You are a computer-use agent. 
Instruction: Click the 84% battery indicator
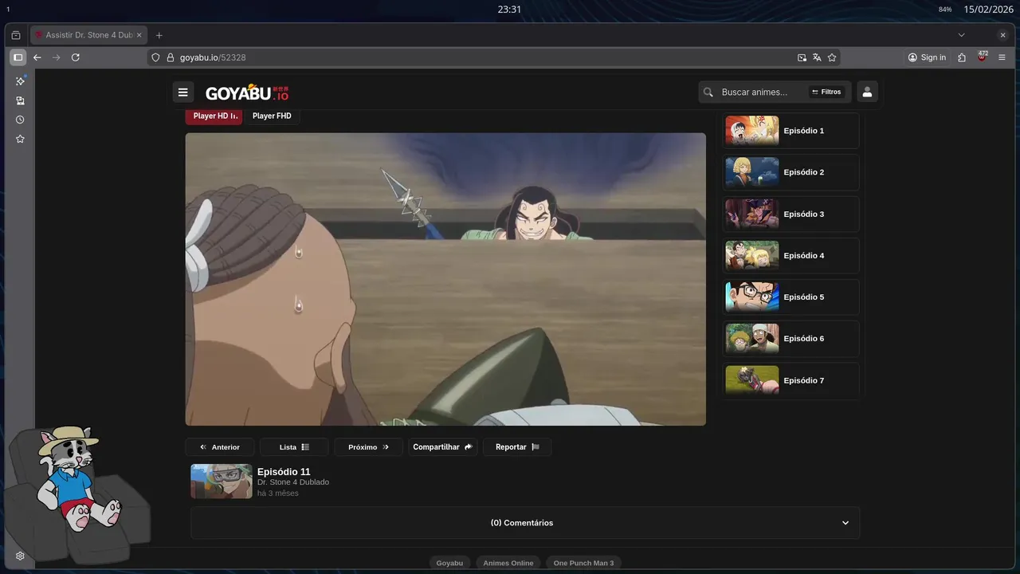945,10
